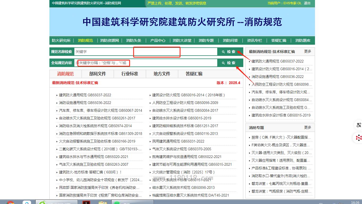Viewport: 362px width, 204px height.
Task: Open 民用建筑通用规范 GB55031-2022
Action: tap(178, 141)
